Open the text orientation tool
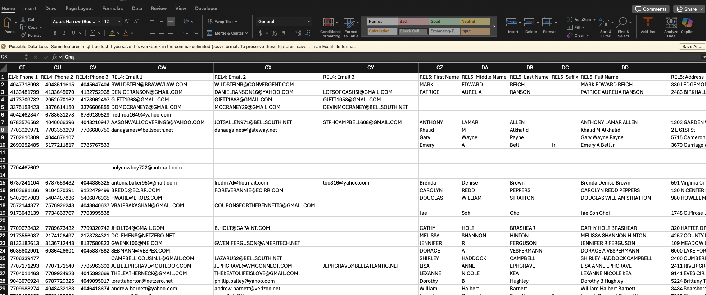This screenshot has width=706, height=295. [x=186, y=22]
